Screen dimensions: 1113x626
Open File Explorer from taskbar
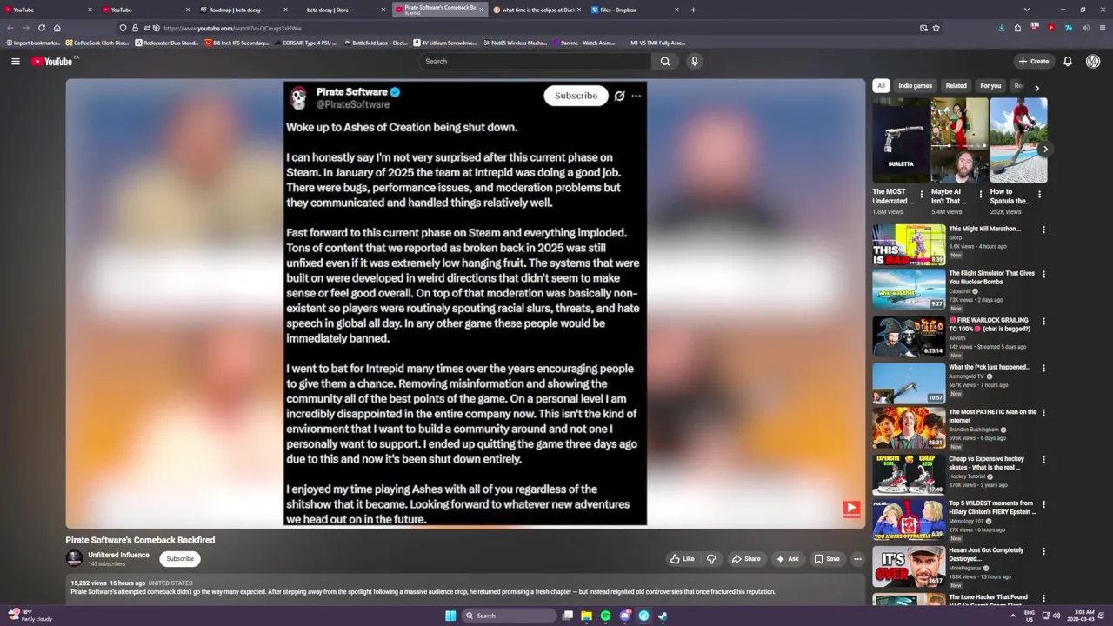click(x=586, y=616)
